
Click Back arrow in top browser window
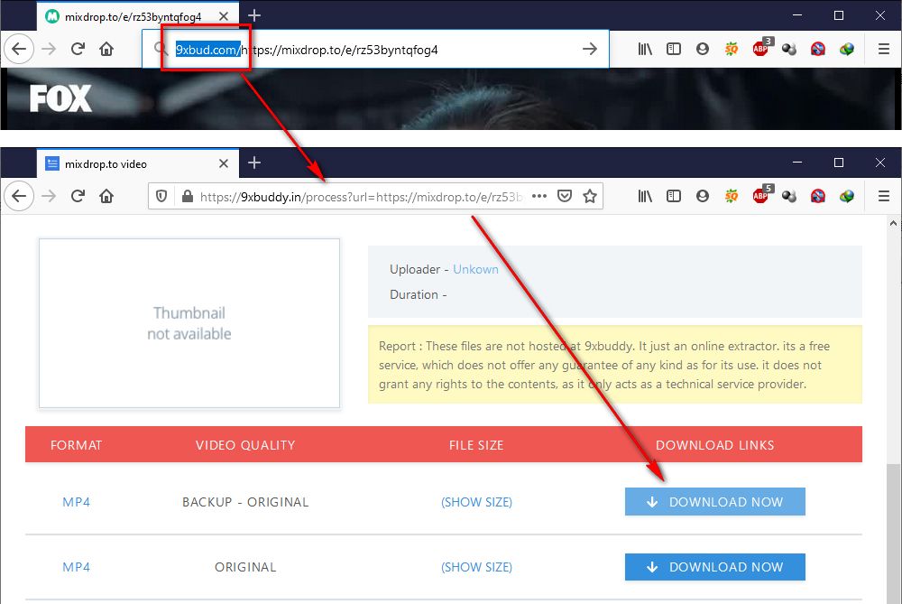coord(19,49)
